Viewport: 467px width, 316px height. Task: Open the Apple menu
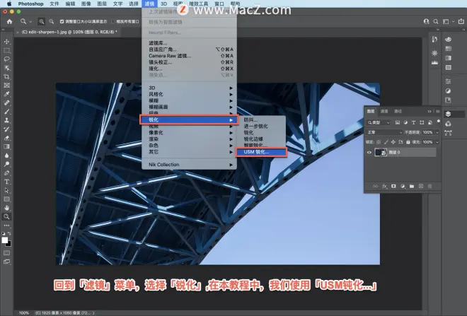pos(9,4)
